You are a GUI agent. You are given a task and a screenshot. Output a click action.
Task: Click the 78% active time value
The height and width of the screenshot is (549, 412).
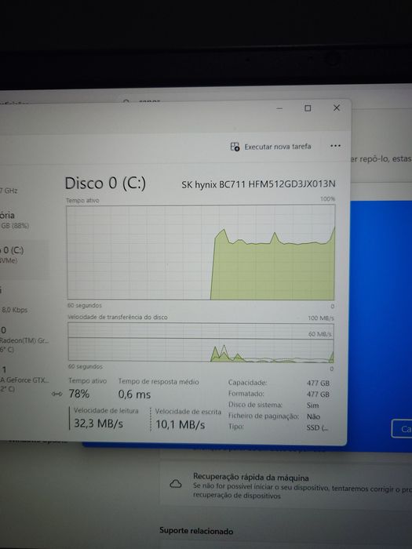coord(78,394)
